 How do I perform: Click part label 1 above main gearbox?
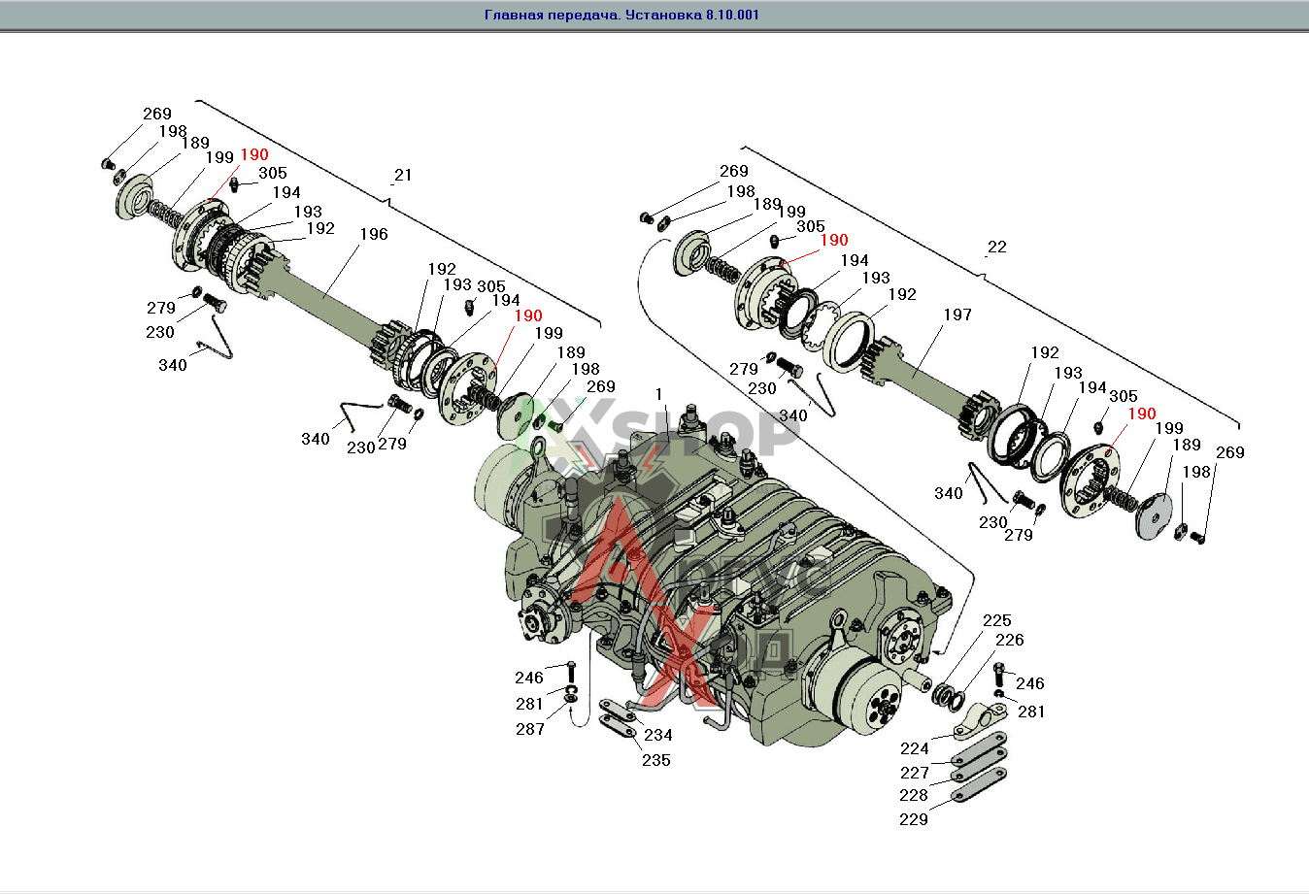pos(658,394)
